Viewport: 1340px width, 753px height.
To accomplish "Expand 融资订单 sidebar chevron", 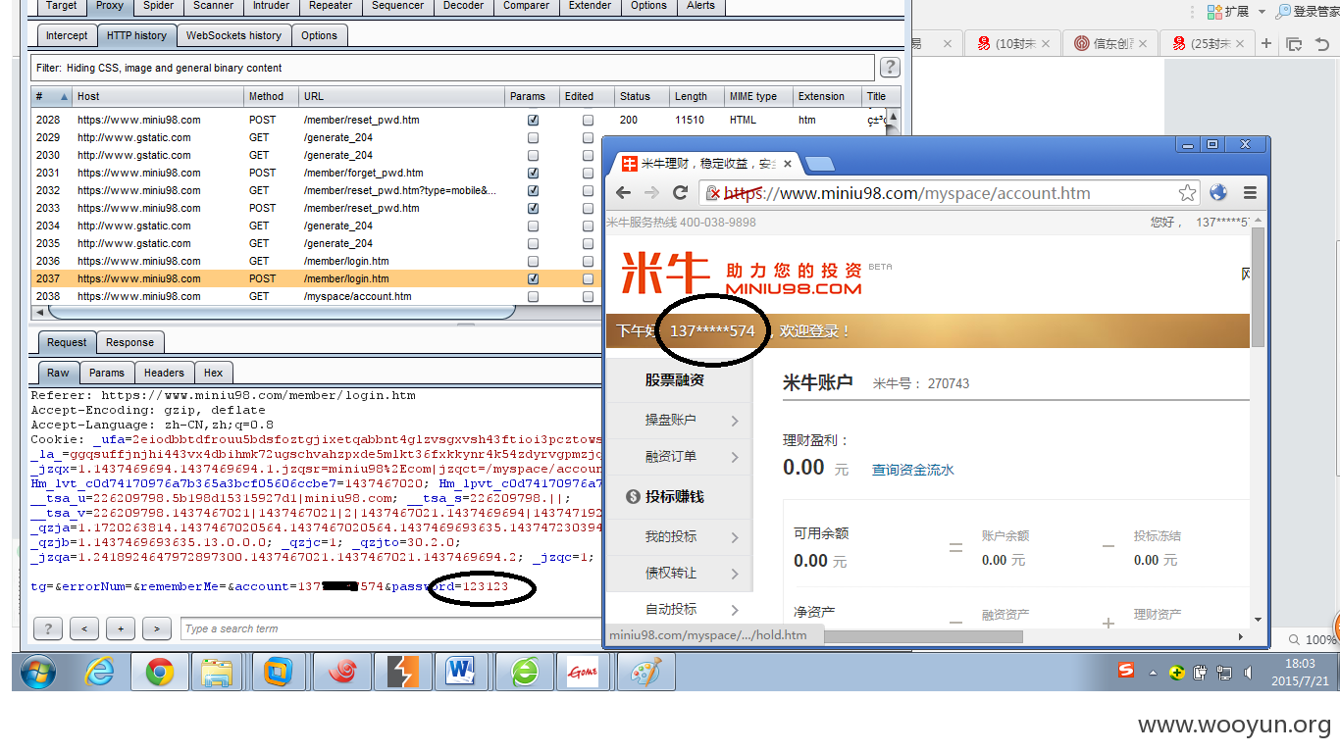I will tap(735, 457).
